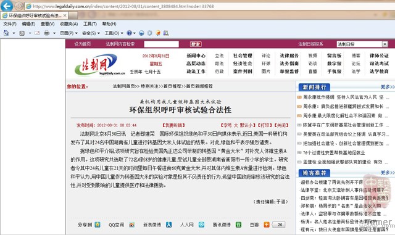The image size is (395, 235).
Task: Click the Read Mail envelope icon
Action: [37, 33]
